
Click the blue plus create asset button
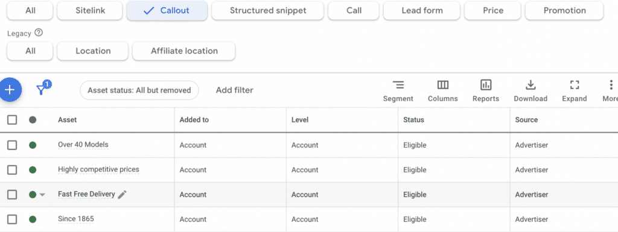[10, 90]
